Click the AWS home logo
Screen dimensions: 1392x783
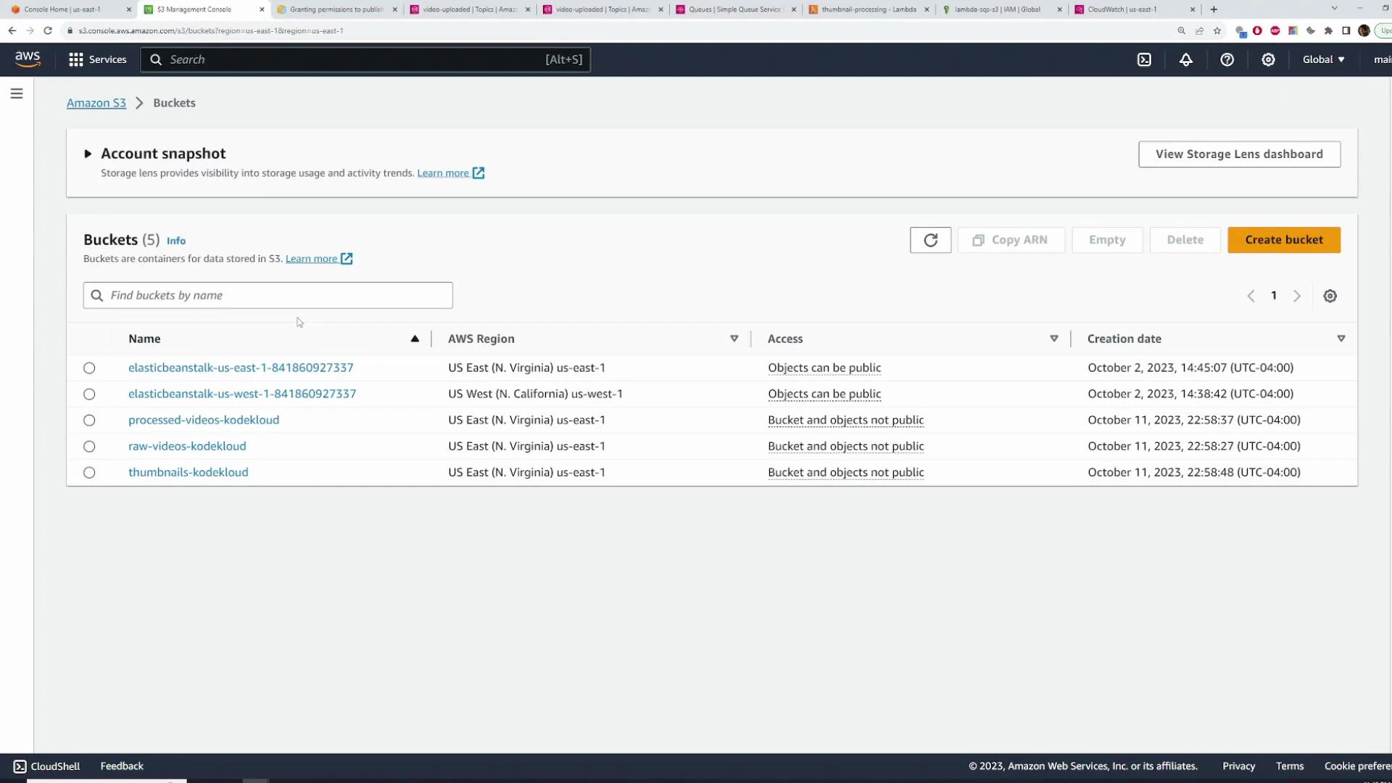point(27,59)
